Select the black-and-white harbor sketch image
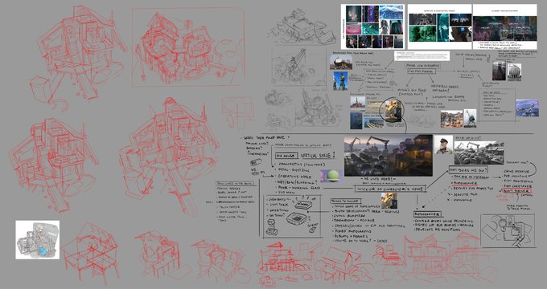 [x=479, y=153]
